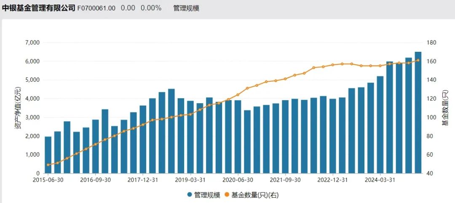Open the 中银基金管理有限公司 company title
The width and height of the screenshot is (455, 203).
(x=39, y=8)
